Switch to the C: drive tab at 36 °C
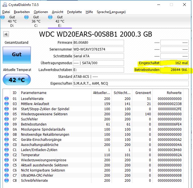The height and width of the screenshot is (188, 193). click(36, 21)
